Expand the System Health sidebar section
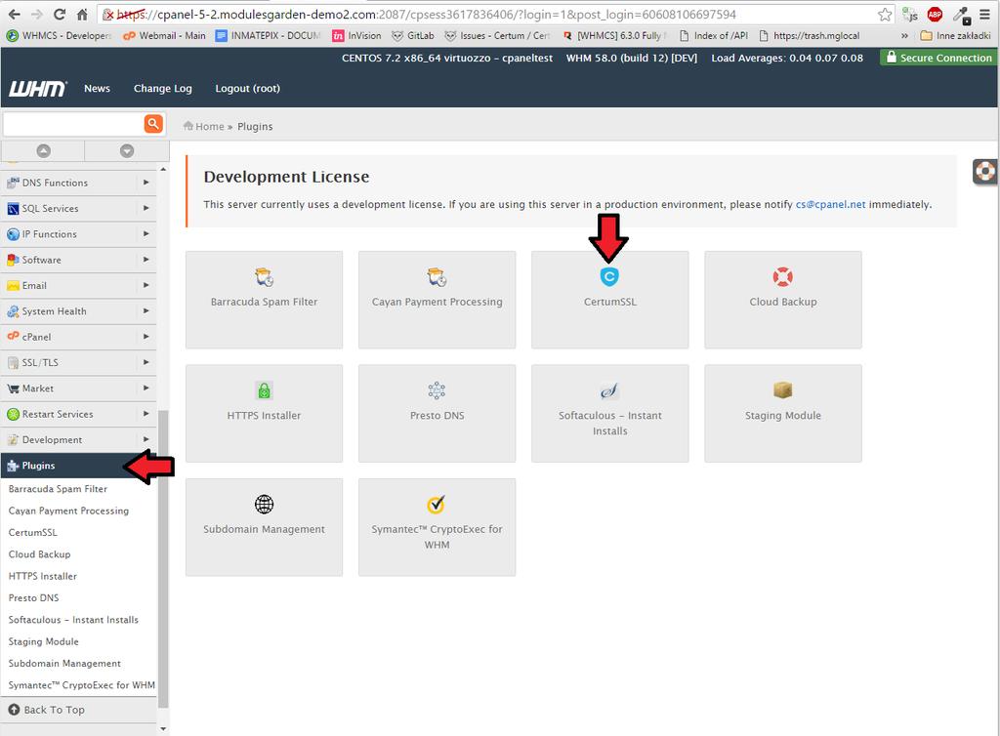This screenshot has height=736, width=1000. click(x=78, y=311)
